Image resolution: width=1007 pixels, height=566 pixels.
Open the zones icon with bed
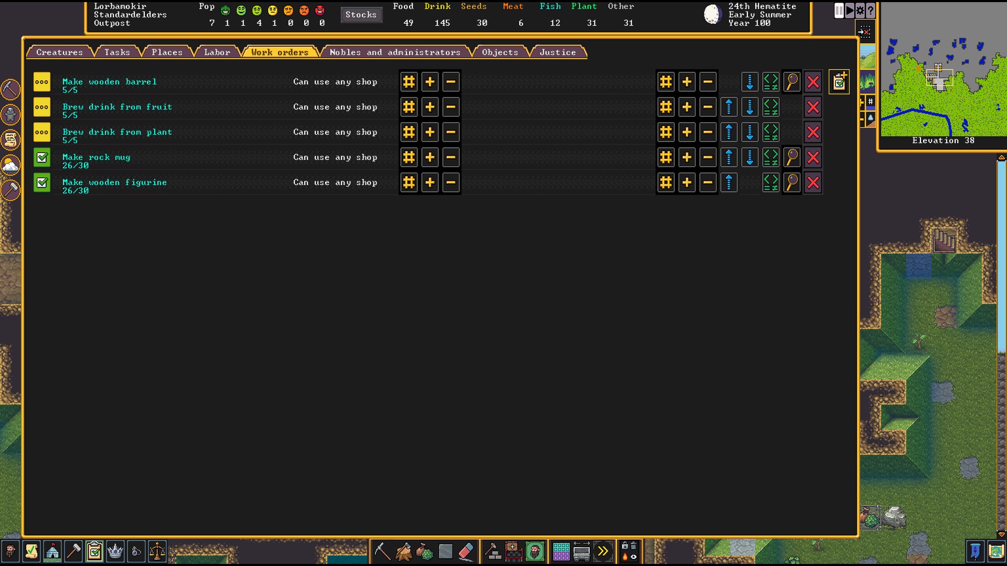point(513,551)
